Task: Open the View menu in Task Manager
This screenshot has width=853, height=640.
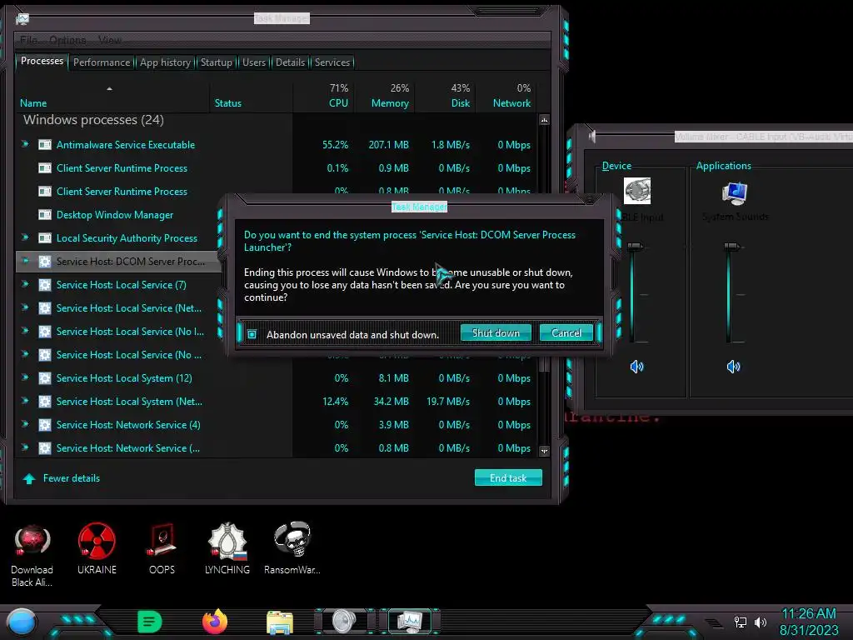Action: [110, 40]
